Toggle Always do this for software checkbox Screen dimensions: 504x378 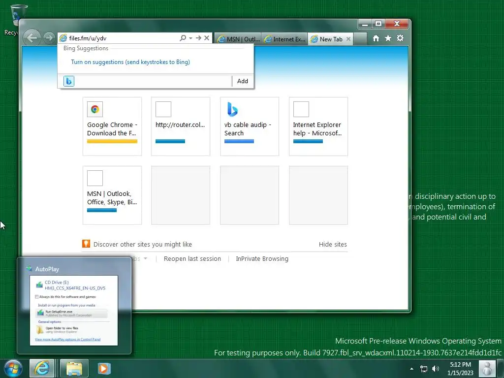click(36, 297)
